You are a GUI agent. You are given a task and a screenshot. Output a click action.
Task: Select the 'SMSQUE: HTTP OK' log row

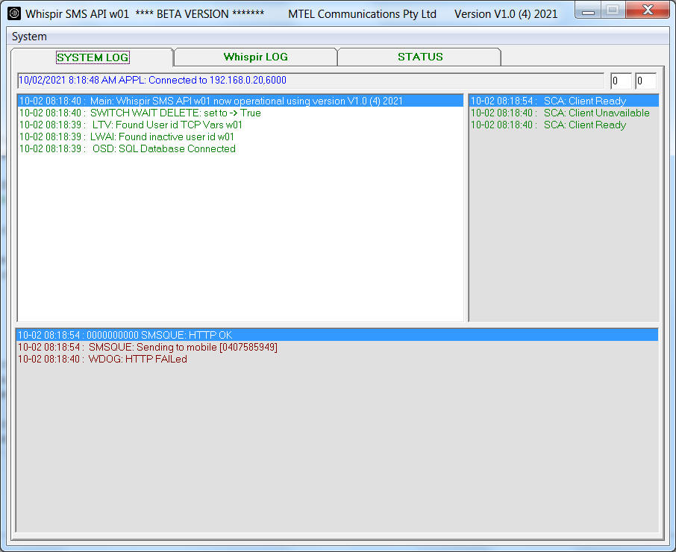coord(337,335)
